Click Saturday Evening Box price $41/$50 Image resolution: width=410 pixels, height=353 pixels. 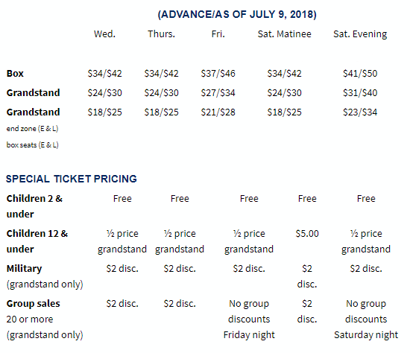click(360, 74)
